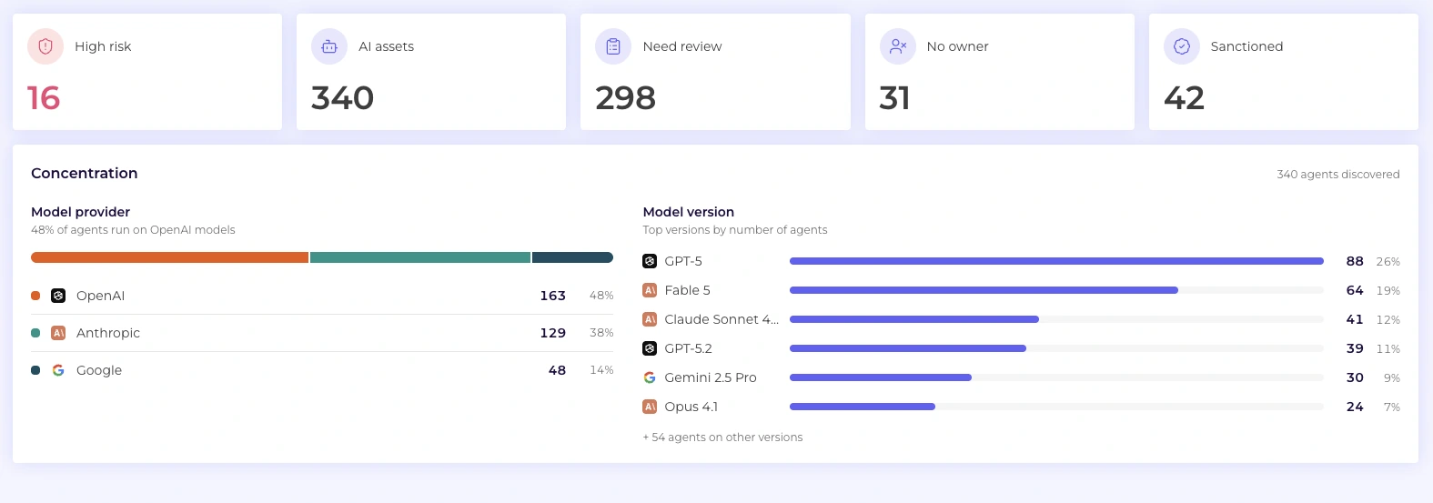Click the teal Anthropic legend dot
Viewport: 1433px width, 503px height.
pyautogui.click(x=35, y=333)
